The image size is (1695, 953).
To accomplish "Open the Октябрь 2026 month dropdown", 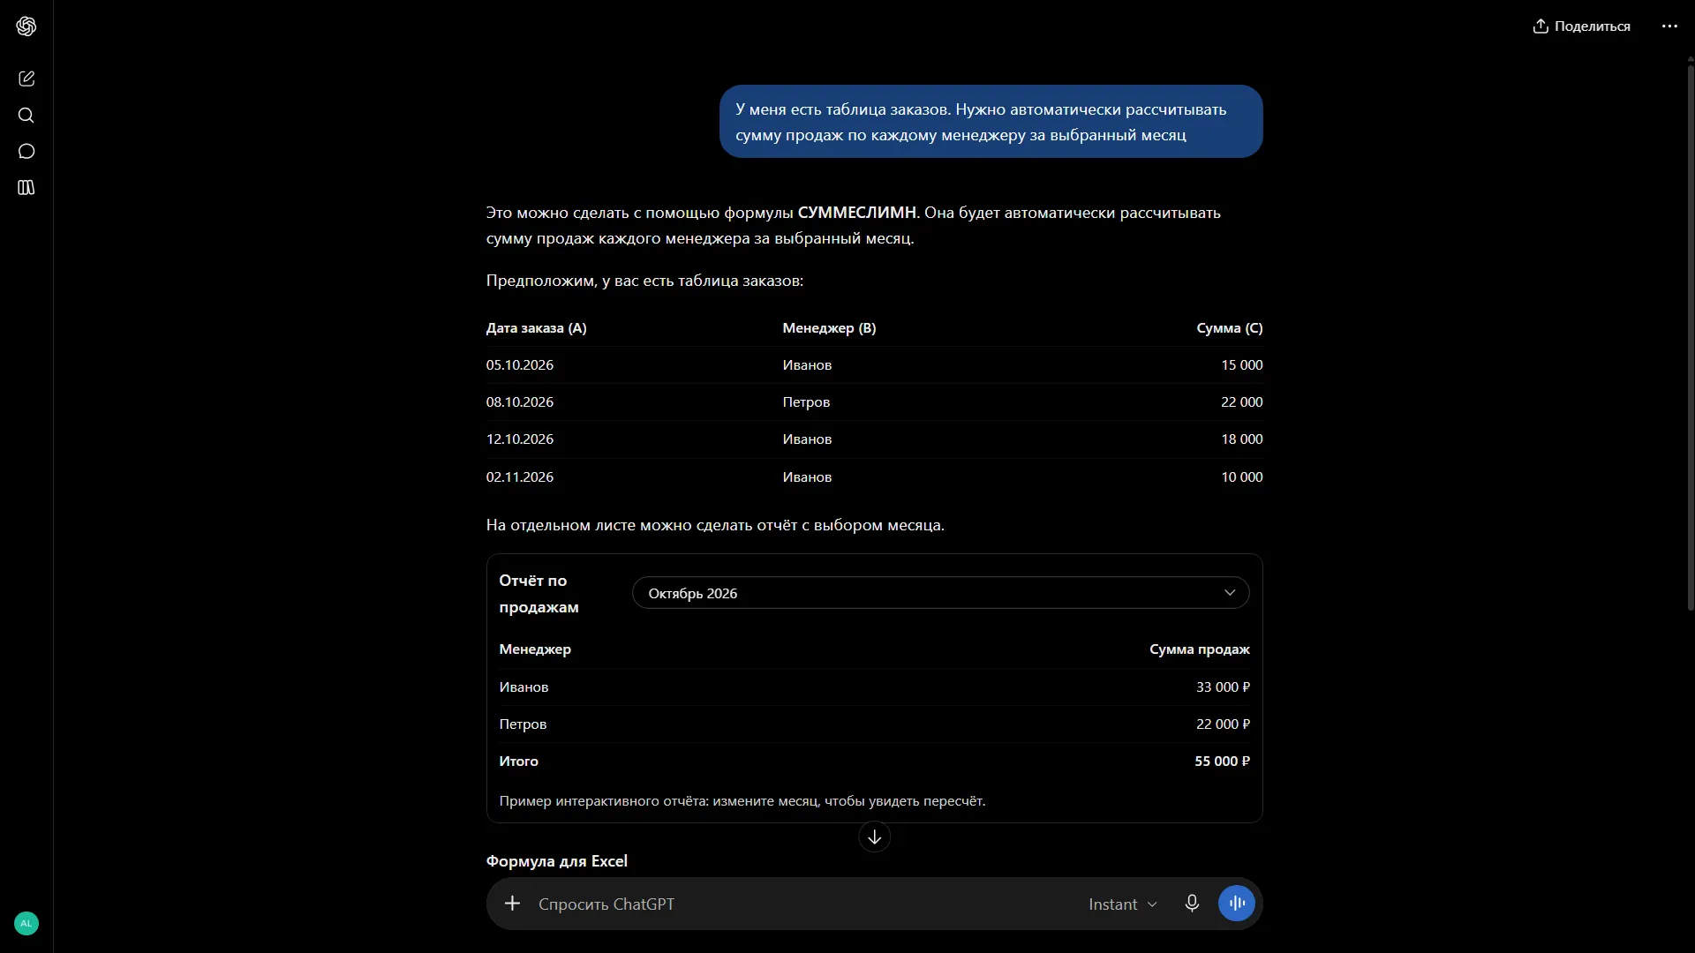I will pyautogui.click(x=941, y=593).
